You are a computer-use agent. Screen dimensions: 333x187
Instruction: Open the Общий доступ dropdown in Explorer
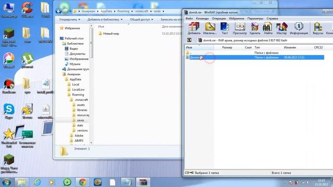click(x=142, y=20)
